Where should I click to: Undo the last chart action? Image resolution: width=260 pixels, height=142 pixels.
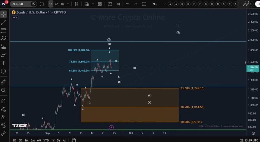[x=128, y=4]
